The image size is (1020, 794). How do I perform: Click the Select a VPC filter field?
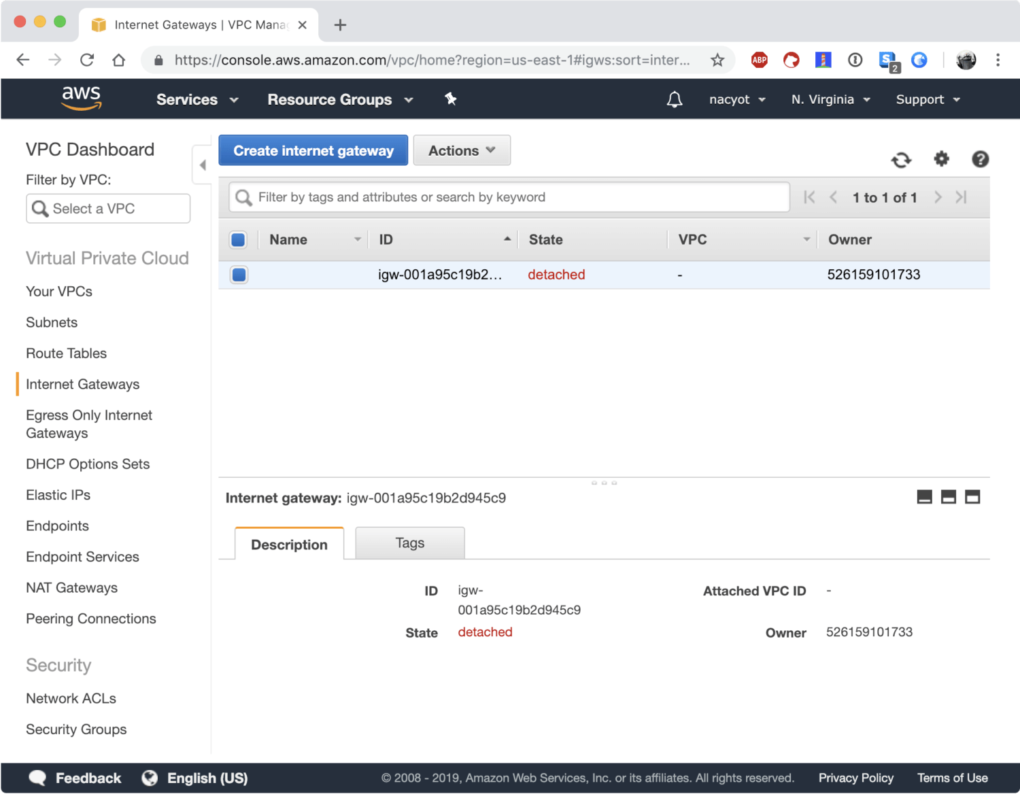(x=108, y=209)
